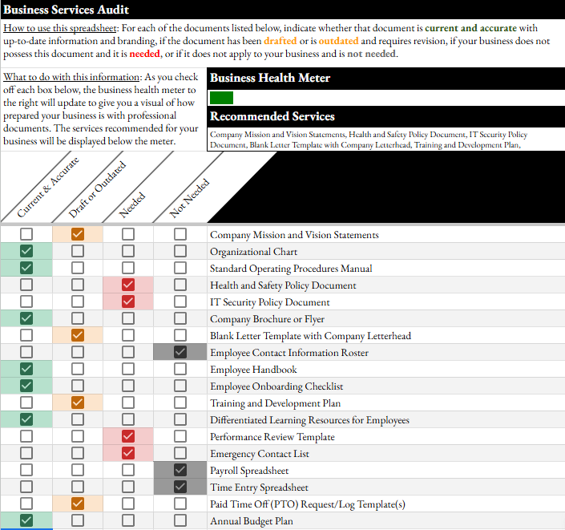Uncheck Current & Accurate for Company Brochure or Flyer
The width and height of the screenshot is (565, 530).
pyautogui.click(x=26, y=318)
